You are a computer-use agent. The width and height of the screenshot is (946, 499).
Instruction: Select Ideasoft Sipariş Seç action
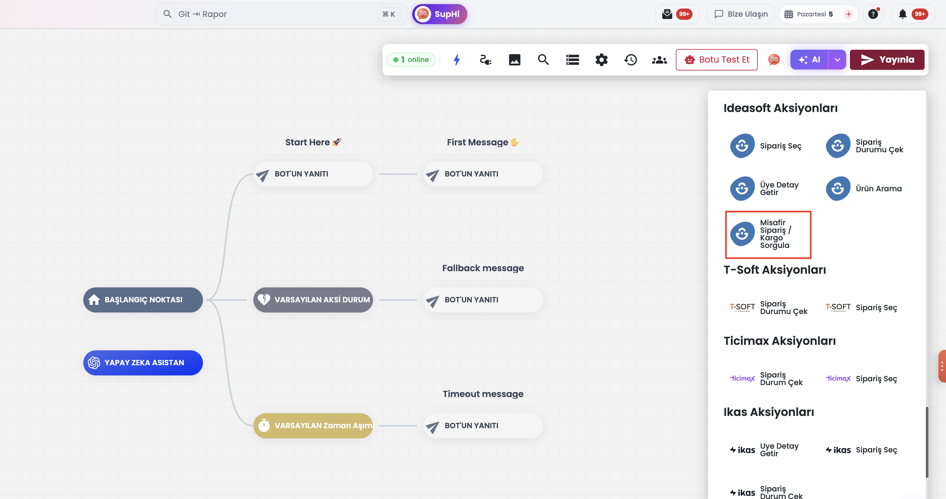tap(766, 146)
